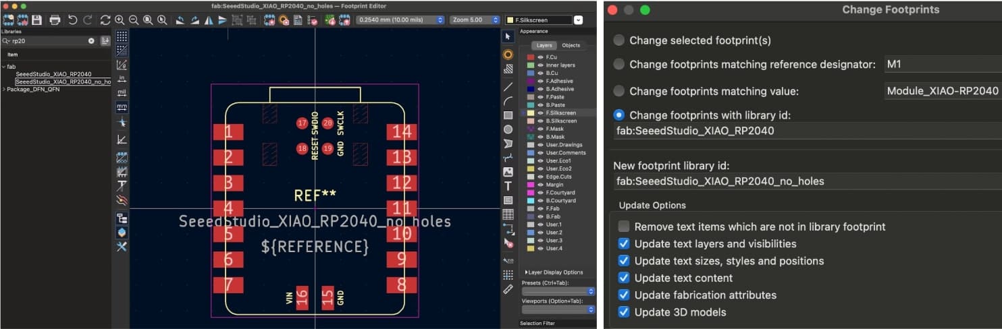Screen dimensions: 1002x329
Task: Enable Remove text items not in library footprint
Action: pos(624,227)
